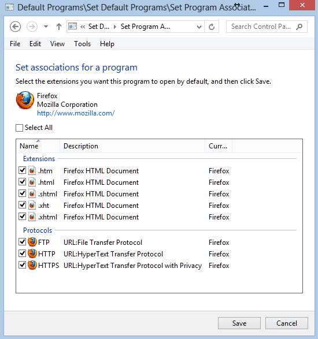Screen dimensions: 318x339
Task: Click the Control Panel icon in the address bar
Action: point(72,27)
